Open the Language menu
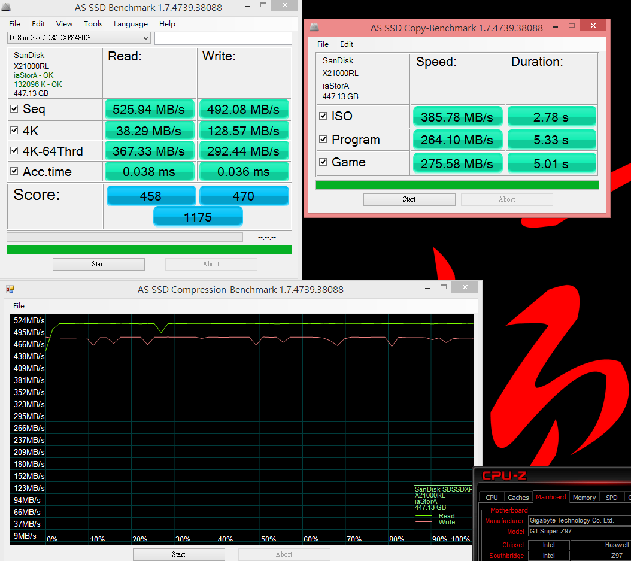631x561 pixels. click(131, 24)
